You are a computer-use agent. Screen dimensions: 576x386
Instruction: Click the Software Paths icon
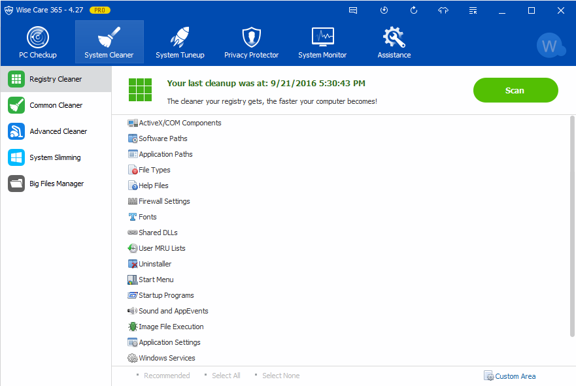(133, 138)
